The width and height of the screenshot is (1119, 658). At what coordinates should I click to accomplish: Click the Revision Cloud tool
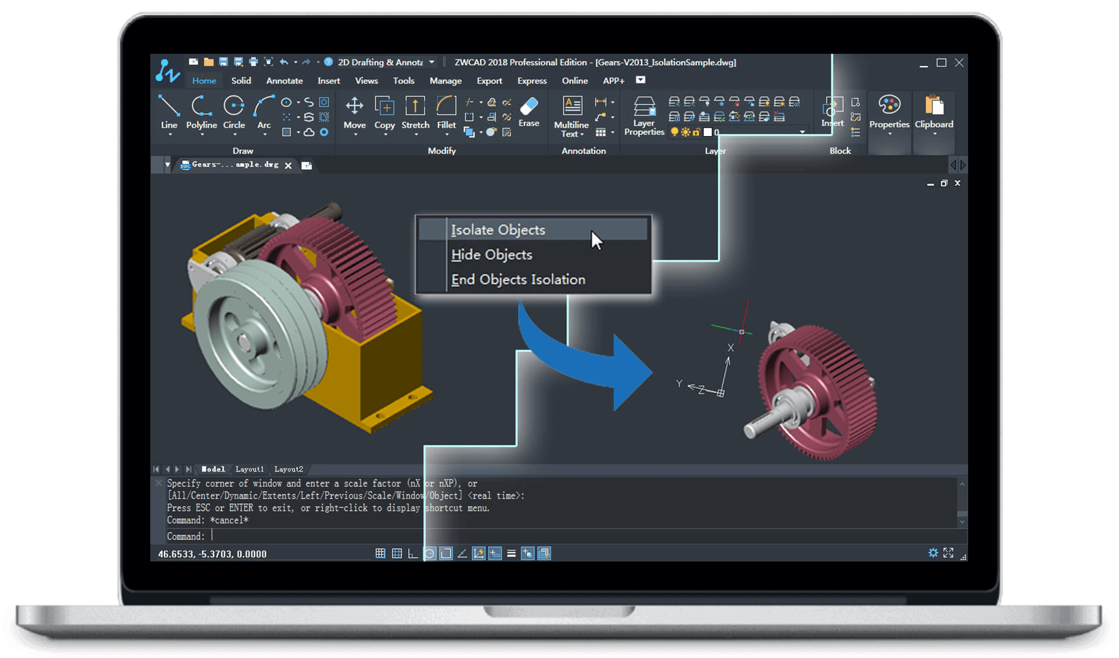coord(309,132)
